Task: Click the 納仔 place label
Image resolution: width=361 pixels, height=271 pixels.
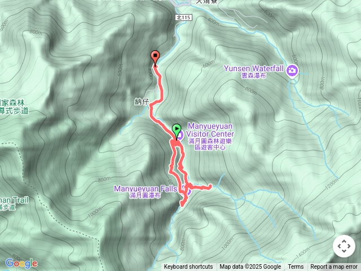Action: click(x=142, y=102)
